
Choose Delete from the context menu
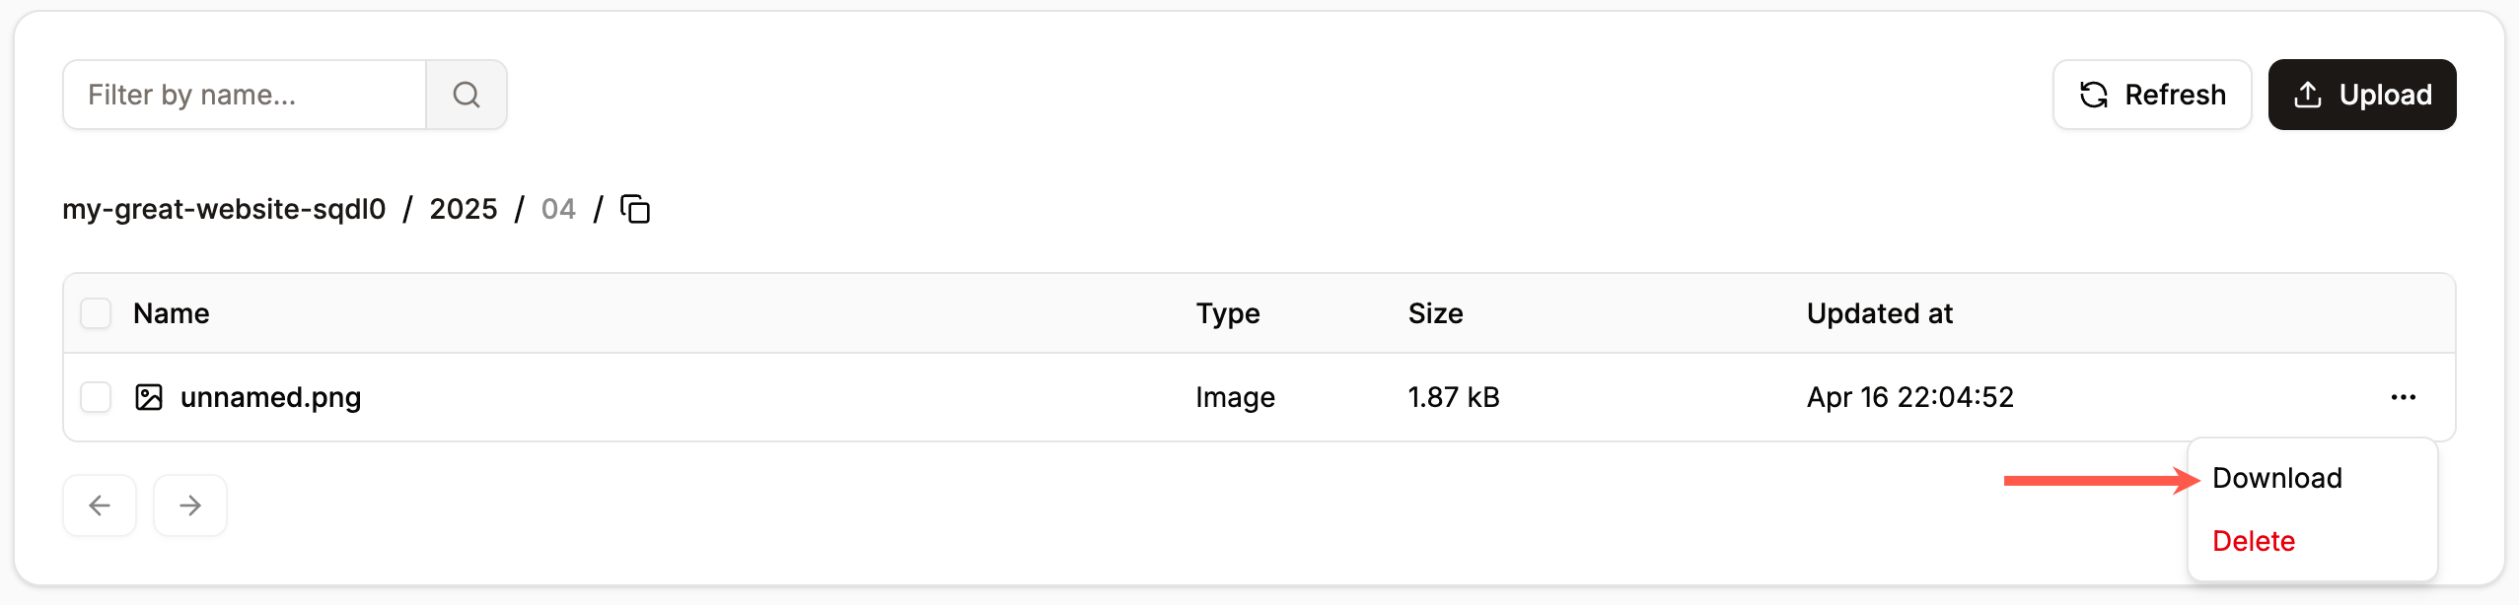2252,540
